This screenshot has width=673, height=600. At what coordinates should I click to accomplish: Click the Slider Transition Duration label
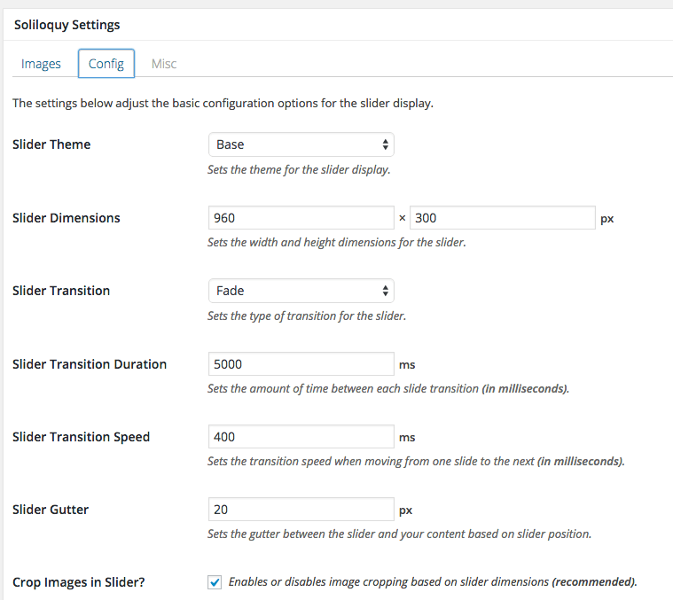[90, 364]
